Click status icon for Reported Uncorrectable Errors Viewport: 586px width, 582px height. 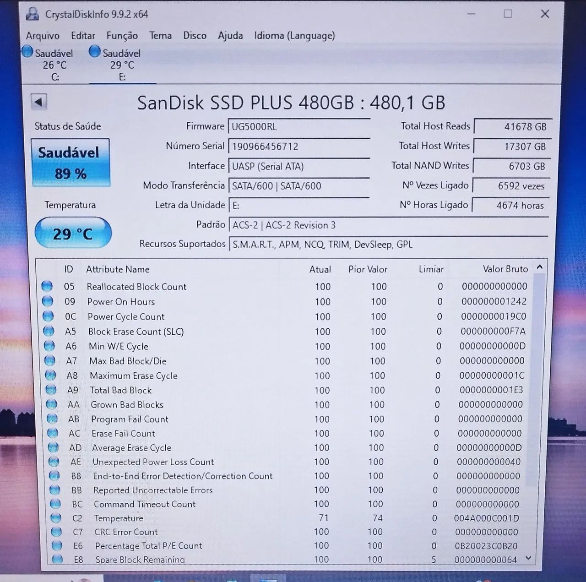pyautogui.click(x=55, y=490)
